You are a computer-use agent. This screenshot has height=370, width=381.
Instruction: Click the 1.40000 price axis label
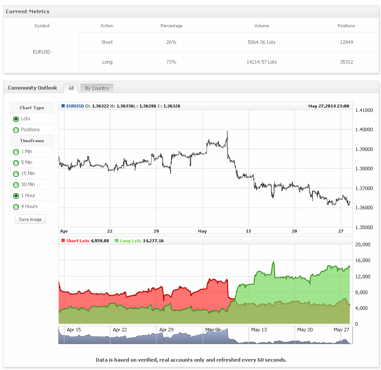tap(364, 129)
